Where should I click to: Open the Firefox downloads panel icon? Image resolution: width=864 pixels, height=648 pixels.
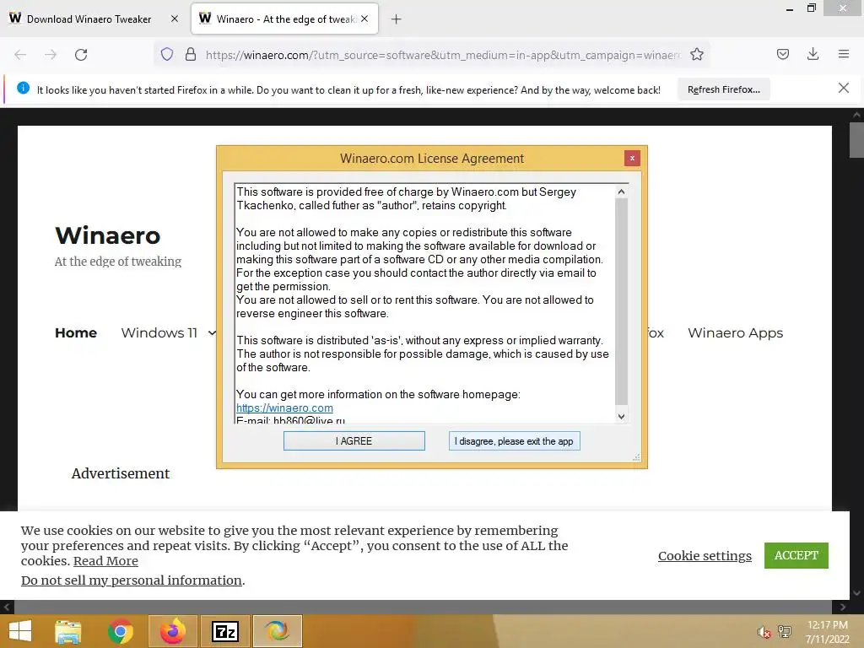(x=813, y=55)
